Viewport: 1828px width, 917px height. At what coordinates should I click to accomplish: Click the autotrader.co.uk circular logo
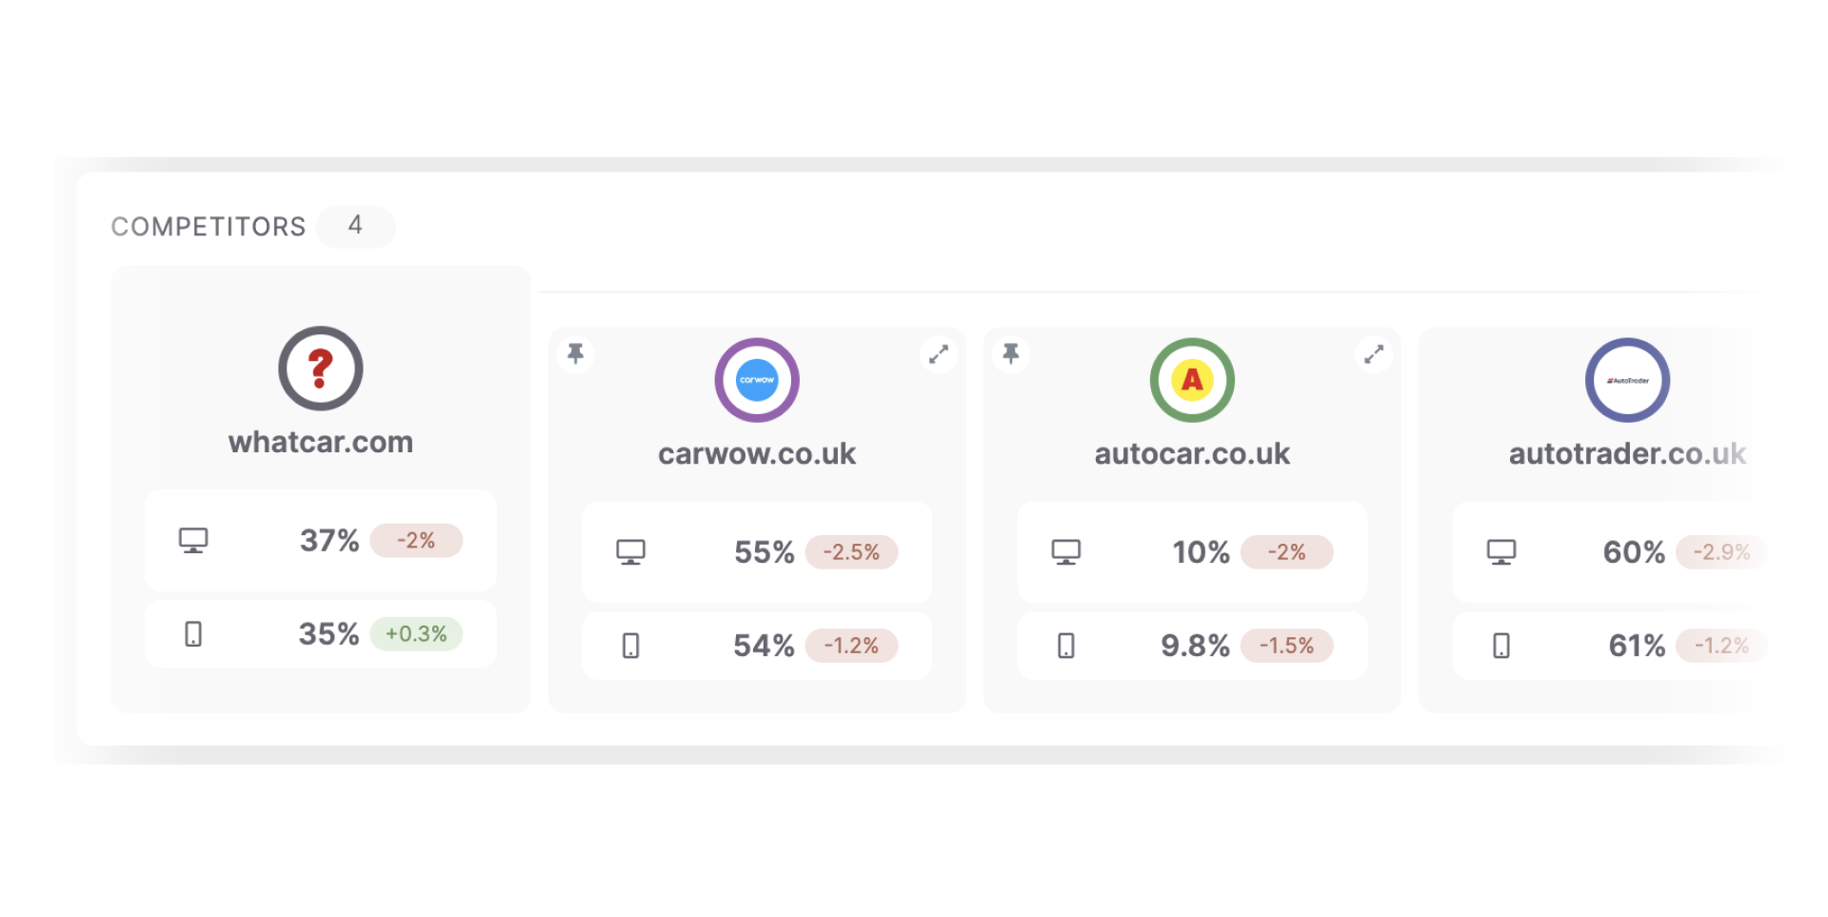(x=1627, y=380)
